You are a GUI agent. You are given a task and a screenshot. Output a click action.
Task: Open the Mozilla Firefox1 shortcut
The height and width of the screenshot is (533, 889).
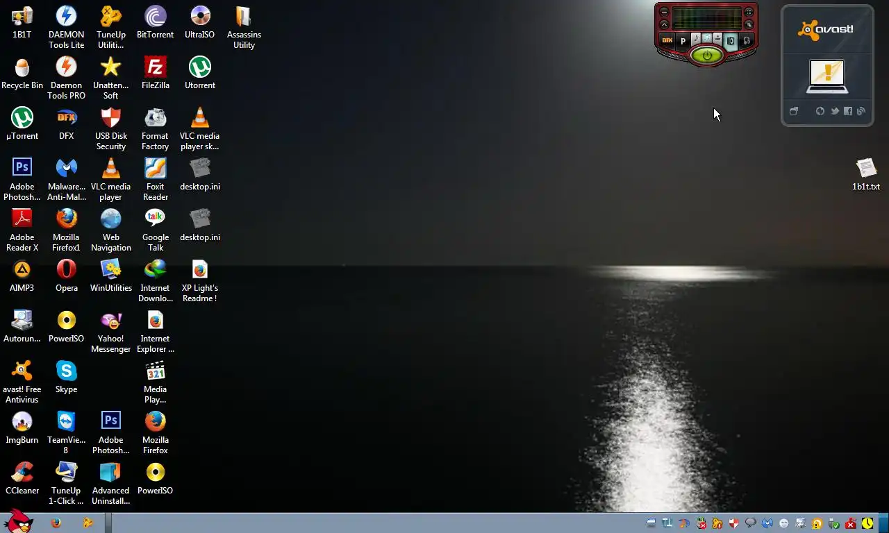coord(67,230)
